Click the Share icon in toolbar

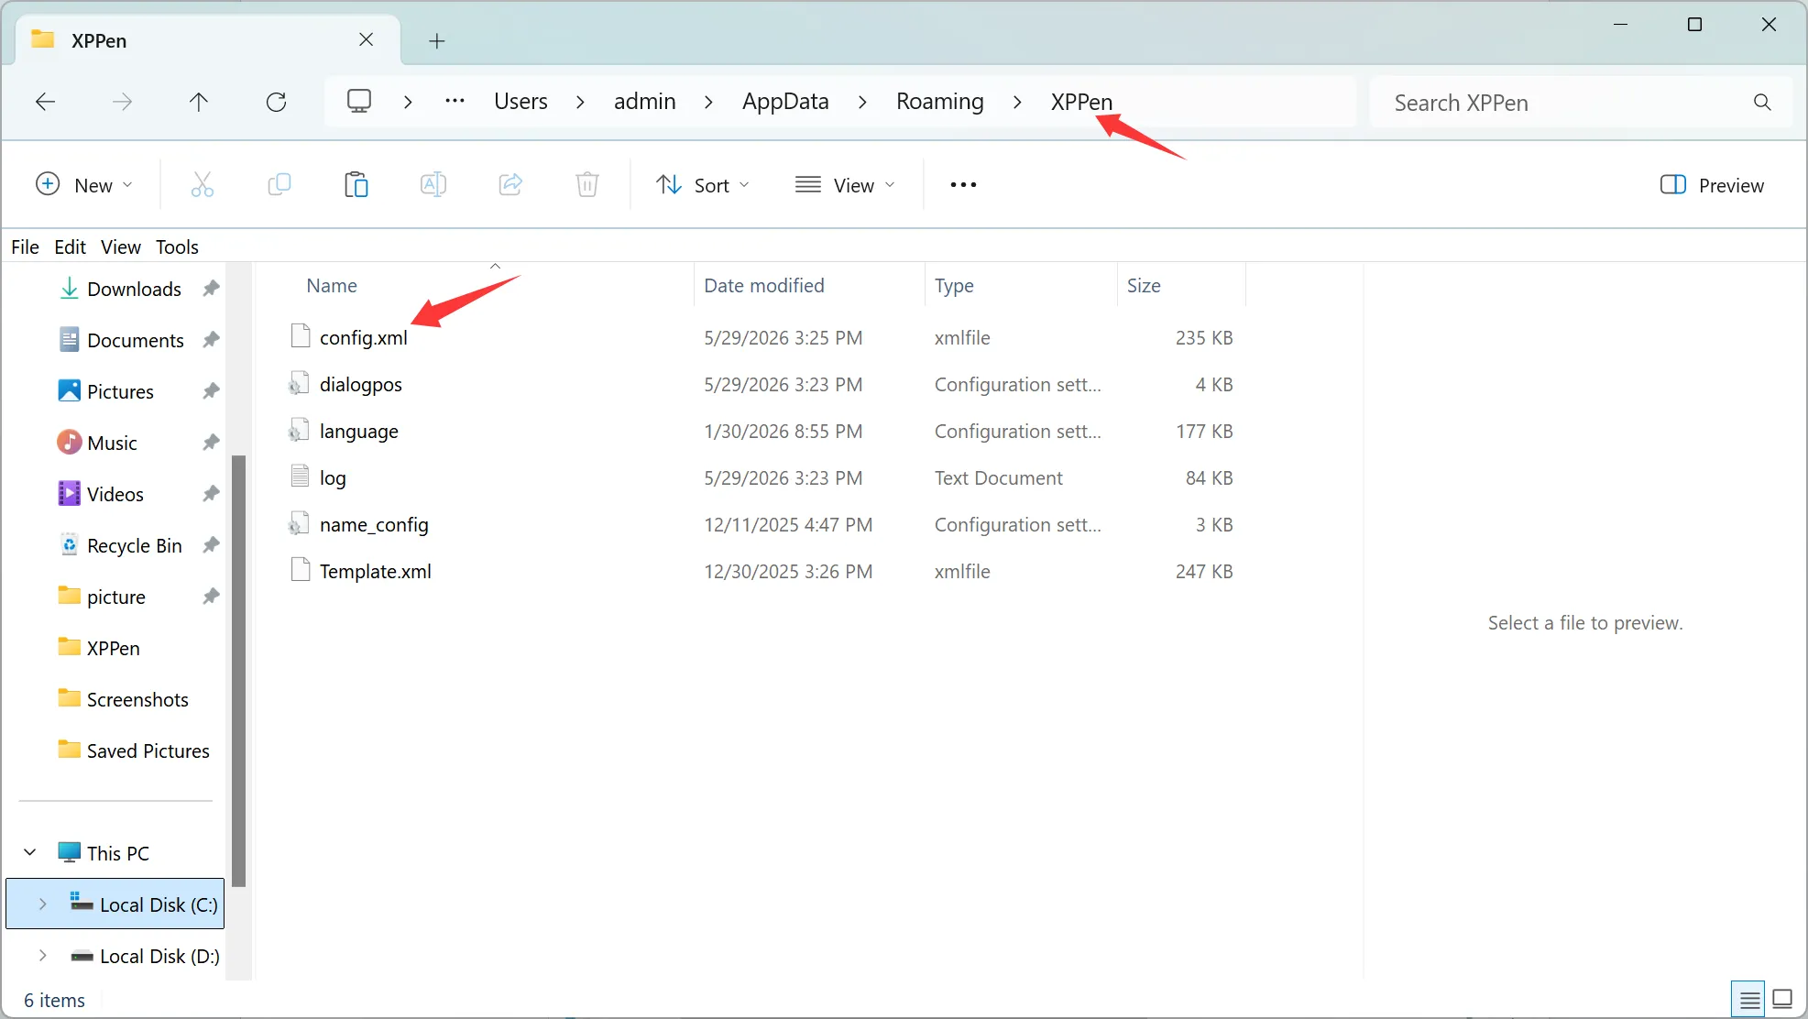(510, 185)
